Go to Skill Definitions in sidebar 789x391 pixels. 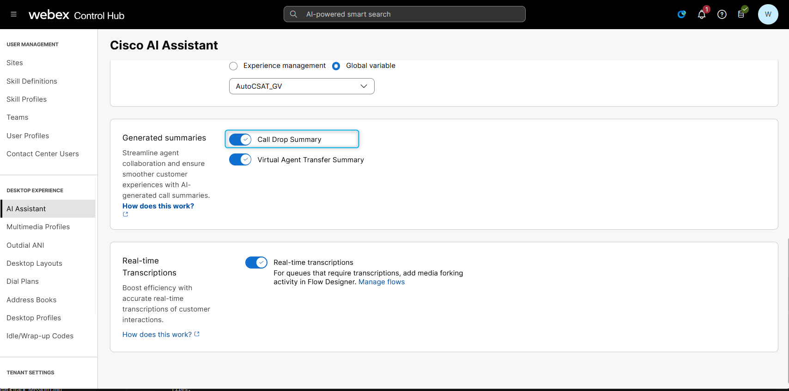point(32,81)
